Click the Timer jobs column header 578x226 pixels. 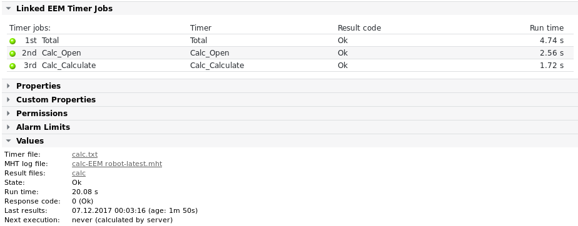tap(30, 28)
